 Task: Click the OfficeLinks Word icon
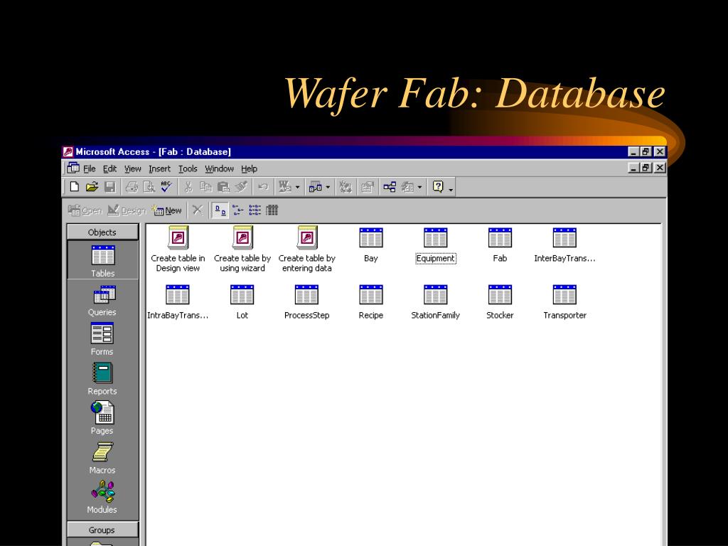[x=284, y=187]
